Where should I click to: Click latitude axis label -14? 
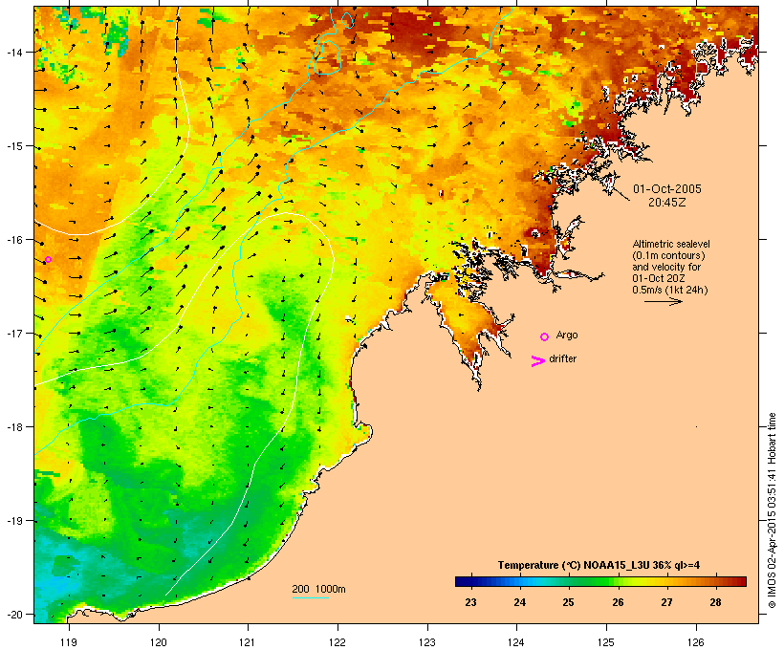click(x=13, y=52)
